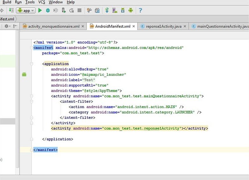Open the SDK Manager icon
The image size is (249, 180).
coord(123,11)
